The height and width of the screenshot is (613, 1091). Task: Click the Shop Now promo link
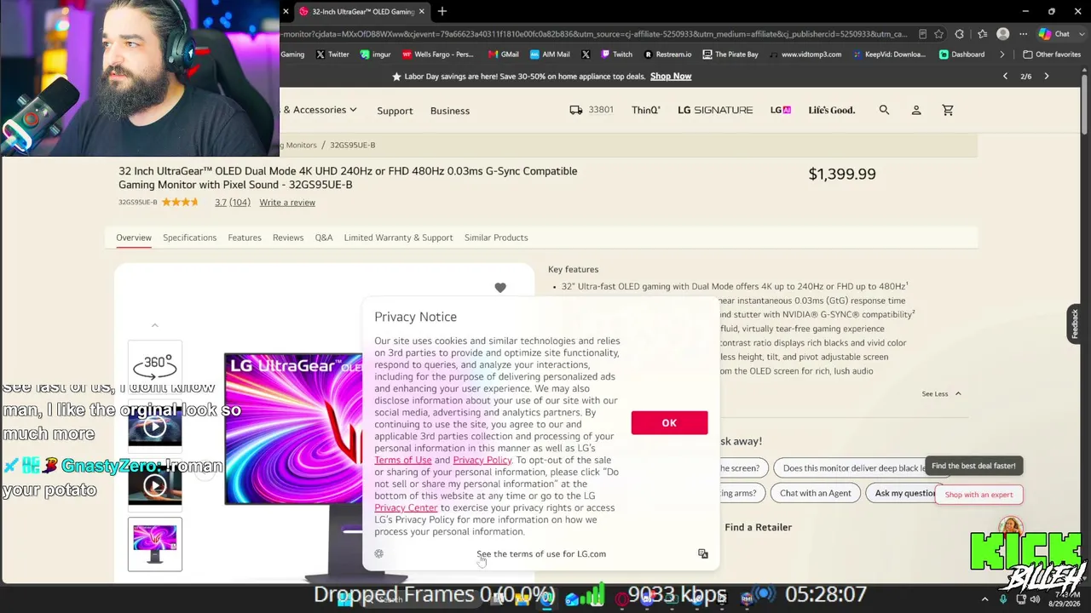point(671,77)
